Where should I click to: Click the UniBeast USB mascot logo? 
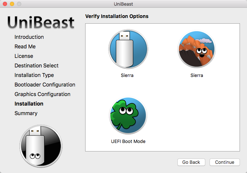point(41,146)
